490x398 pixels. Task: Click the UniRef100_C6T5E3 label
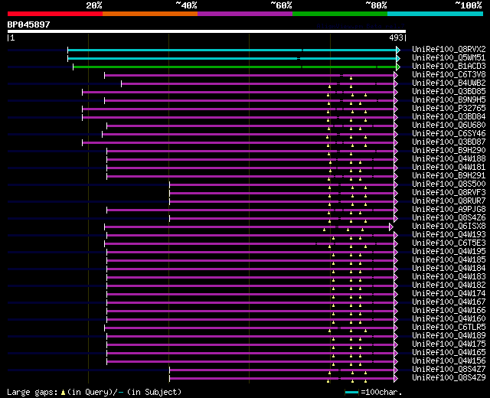pyautogui.click(x=449, y=243)
